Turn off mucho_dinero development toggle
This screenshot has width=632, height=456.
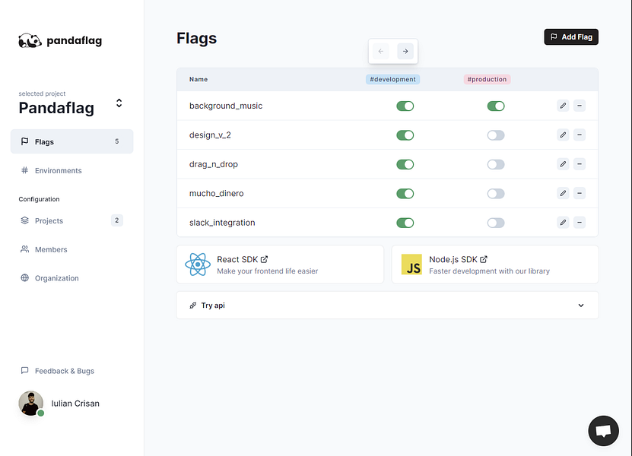(x=405, y=194)
